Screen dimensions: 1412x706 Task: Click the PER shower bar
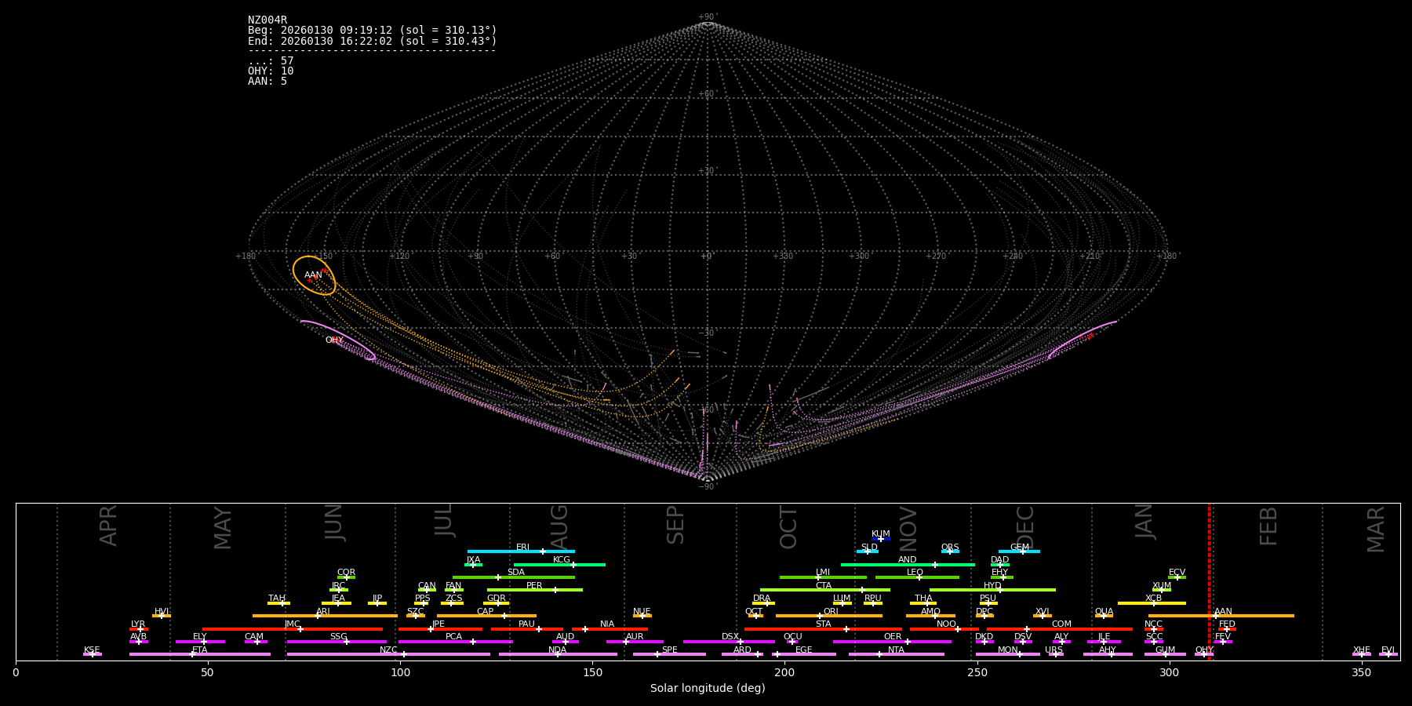click(535, 590)
